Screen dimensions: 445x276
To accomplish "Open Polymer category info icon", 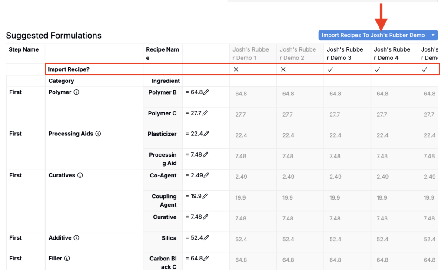I will (76, 92).
